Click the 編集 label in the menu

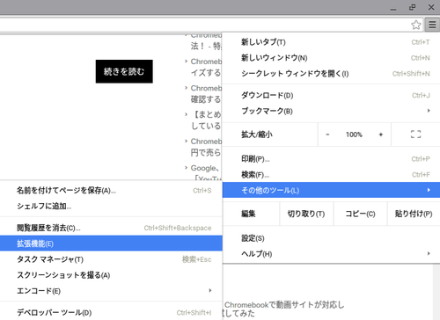(x=248, y=214)
